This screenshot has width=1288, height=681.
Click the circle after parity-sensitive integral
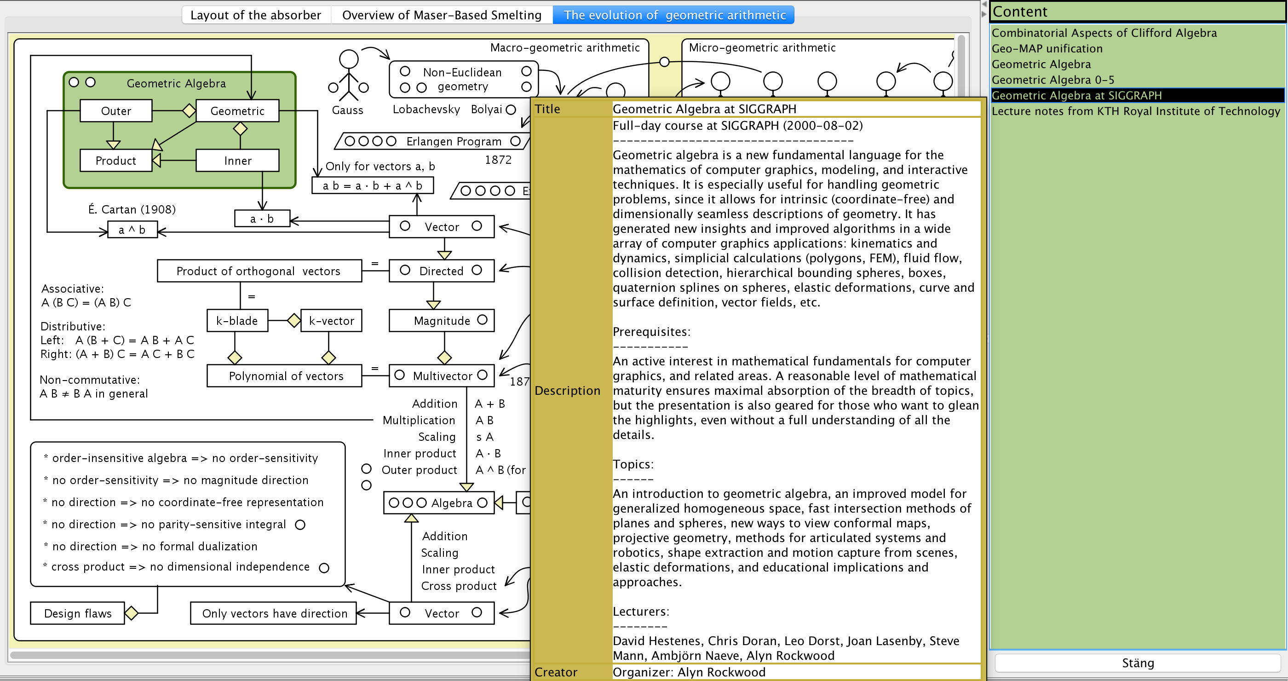[300, 525]
